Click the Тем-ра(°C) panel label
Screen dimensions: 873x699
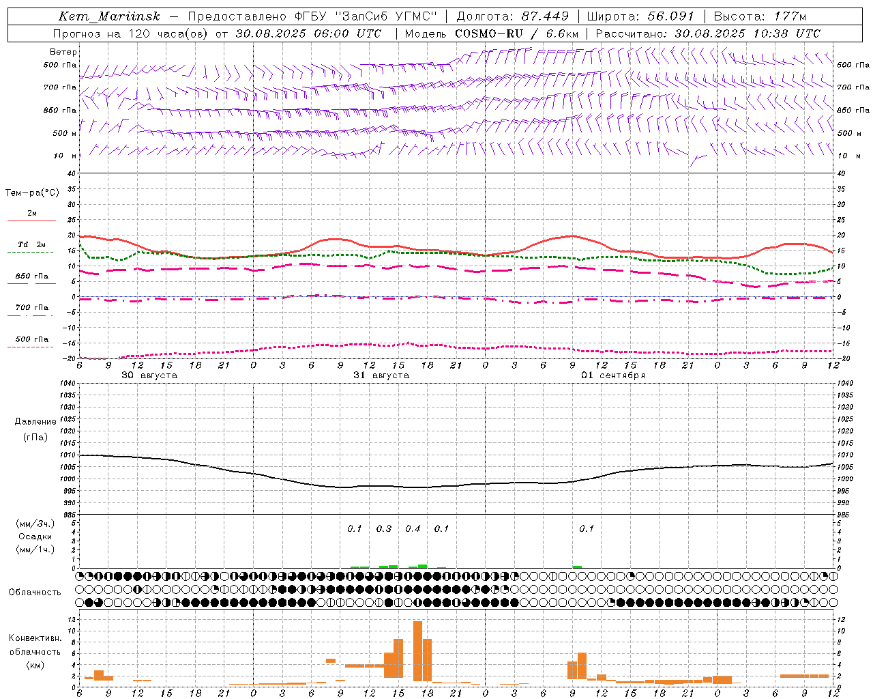tap(32, 193)
